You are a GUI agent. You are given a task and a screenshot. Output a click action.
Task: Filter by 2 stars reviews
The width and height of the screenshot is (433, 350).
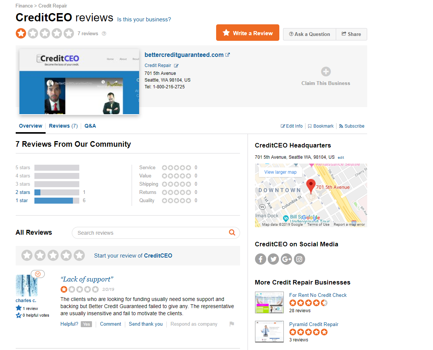click(23, 192)
